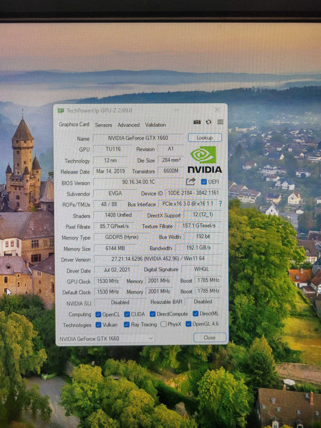Screen dimensions: 321x428
Task: Toggle the OpenGL 4.6 checkbox
Action: click(x=188, y=324)
